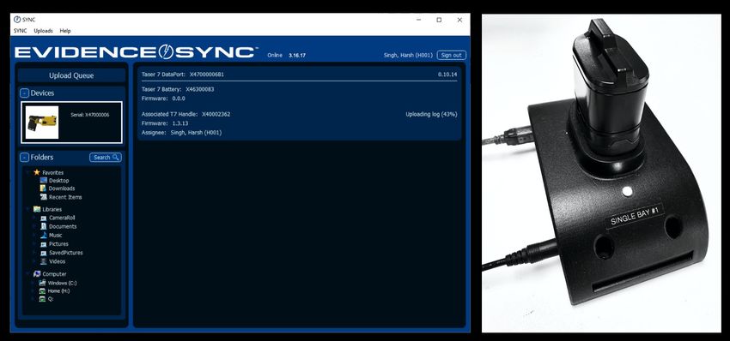Click the Home (H:) drive icon
Screen dimensions: 730x341
pyautogui.click(x=42, y=290)
